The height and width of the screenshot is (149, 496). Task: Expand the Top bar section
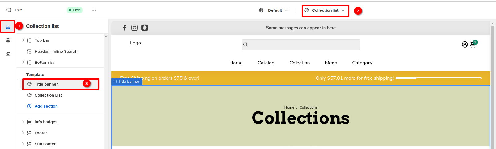pyautogui.click(x=23, y=40)
